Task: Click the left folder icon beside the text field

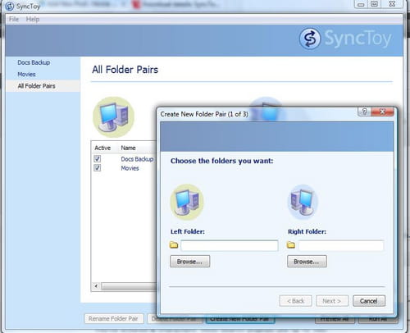Action: 174,245
